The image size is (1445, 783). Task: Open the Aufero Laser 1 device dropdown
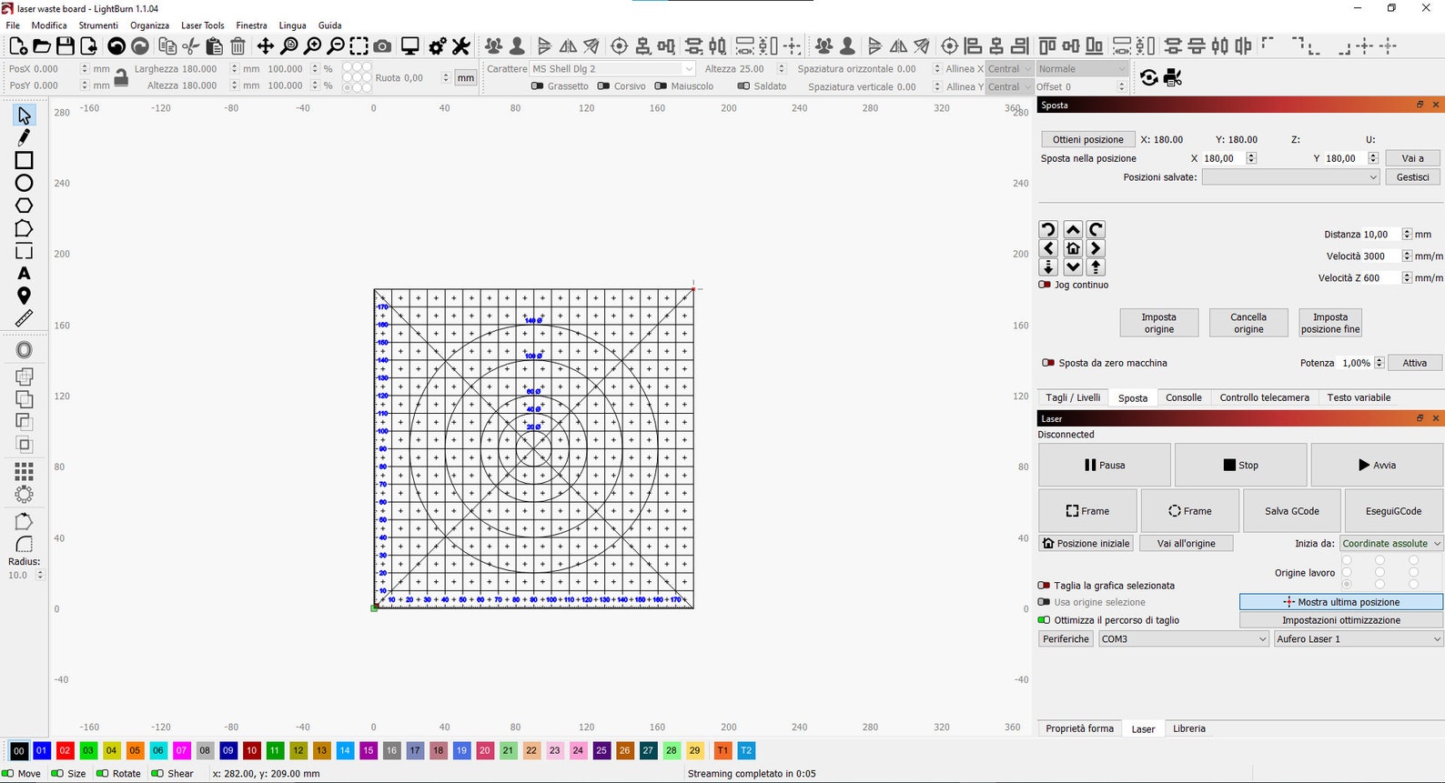click(x=1358, y=639)
